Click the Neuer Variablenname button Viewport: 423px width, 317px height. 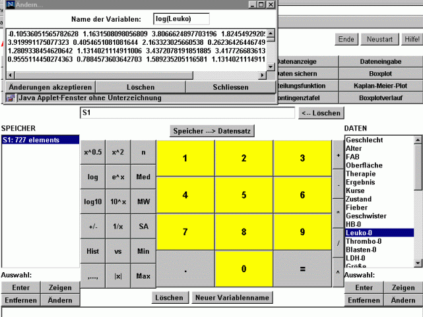click(x=232, y=298)
